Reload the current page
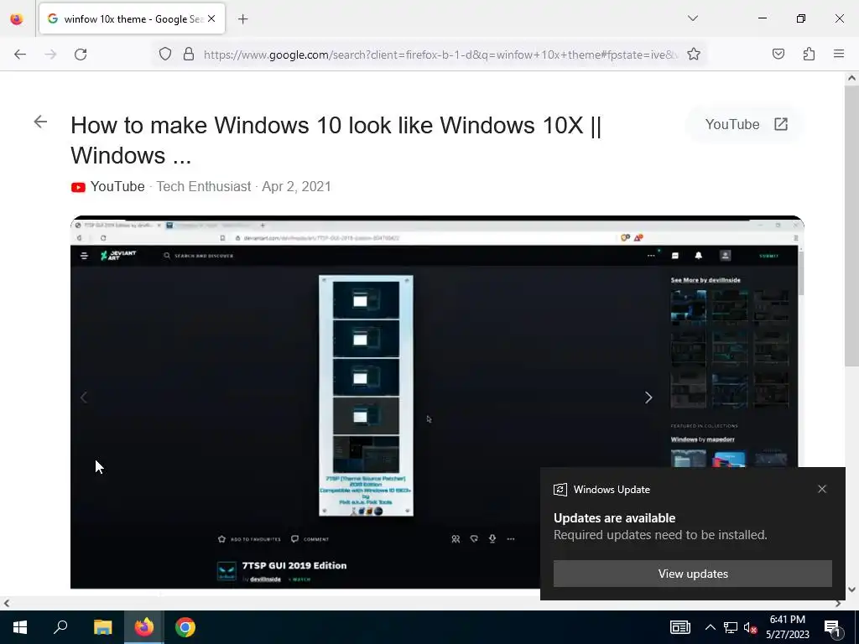The height and width of the screenshot is (644, 859). tap(81, 55)
